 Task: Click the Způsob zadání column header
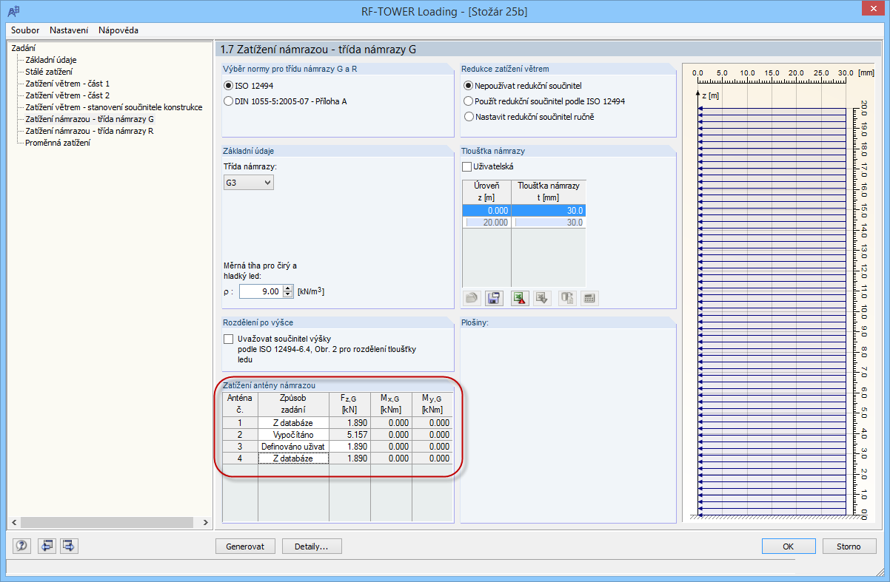(x=293, y=404)
